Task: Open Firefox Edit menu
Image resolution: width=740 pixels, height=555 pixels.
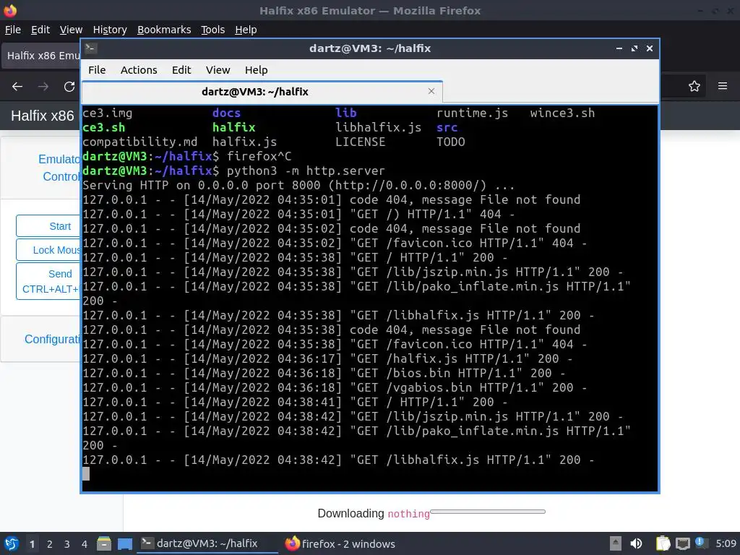Action: point(40,30)
